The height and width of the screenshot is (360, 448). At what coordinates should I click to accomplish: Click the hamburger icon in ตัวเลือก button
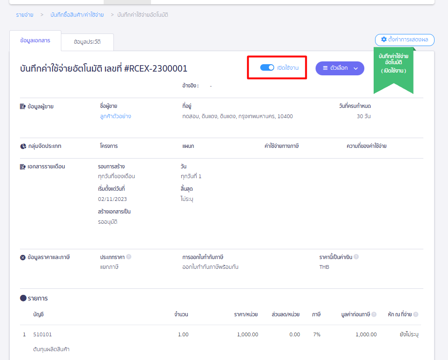point(325,68)
